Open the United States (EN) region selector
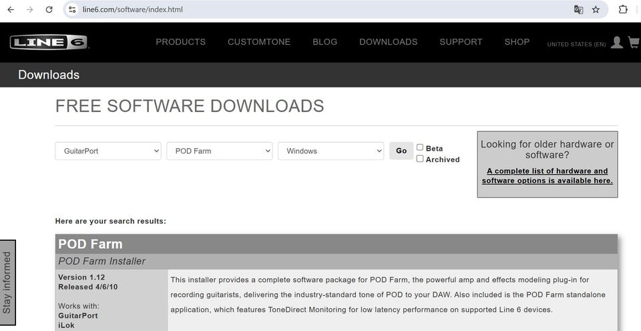Screen dimensions: 641x331 tap(576, 44)
